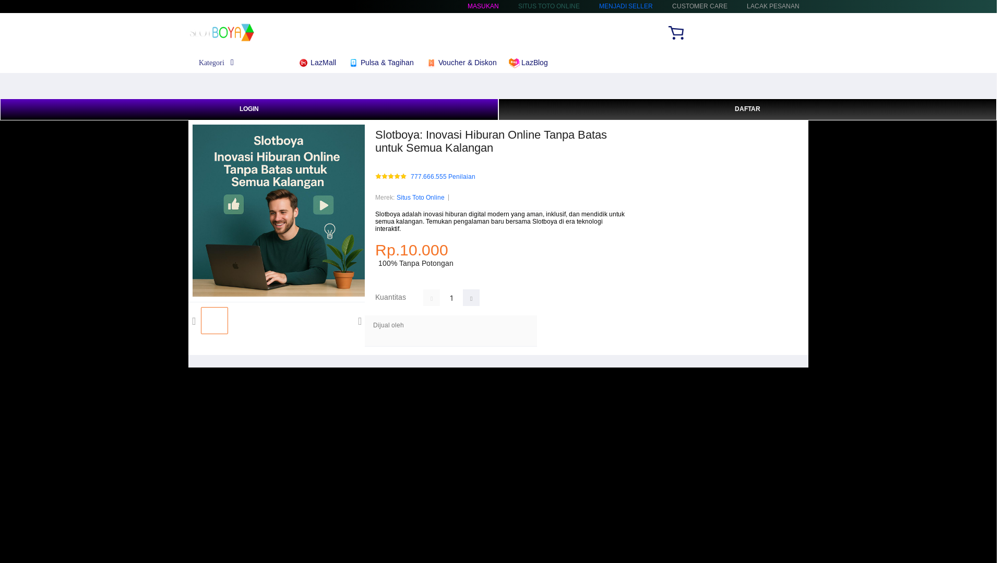Click the Pulsa & Tagihan phone icon
The image size is (1002, 563).
[353, 63]
